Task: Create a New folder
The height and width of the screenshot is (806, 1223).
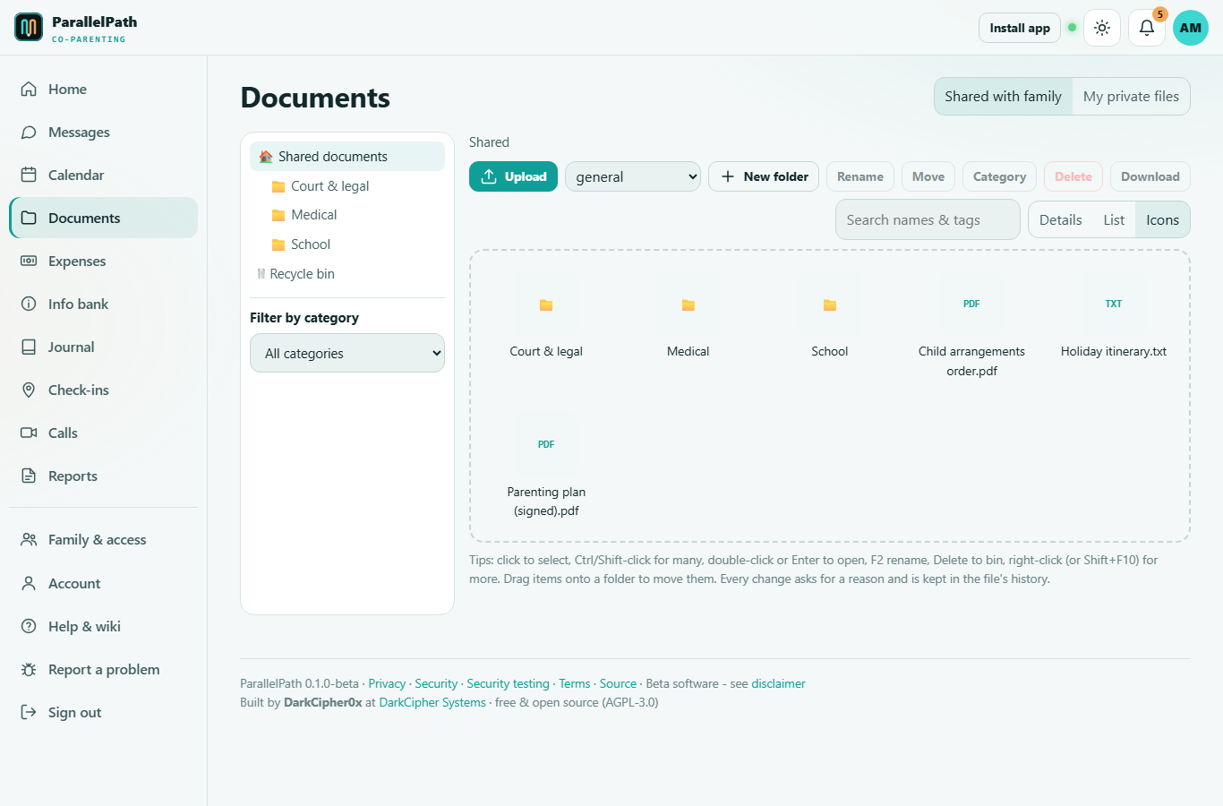Action: click(x=764, y=176)
